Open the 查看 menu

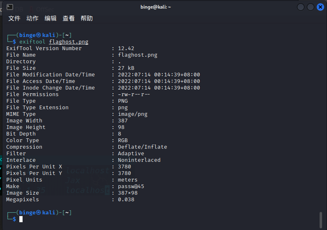tap(69, 18)
